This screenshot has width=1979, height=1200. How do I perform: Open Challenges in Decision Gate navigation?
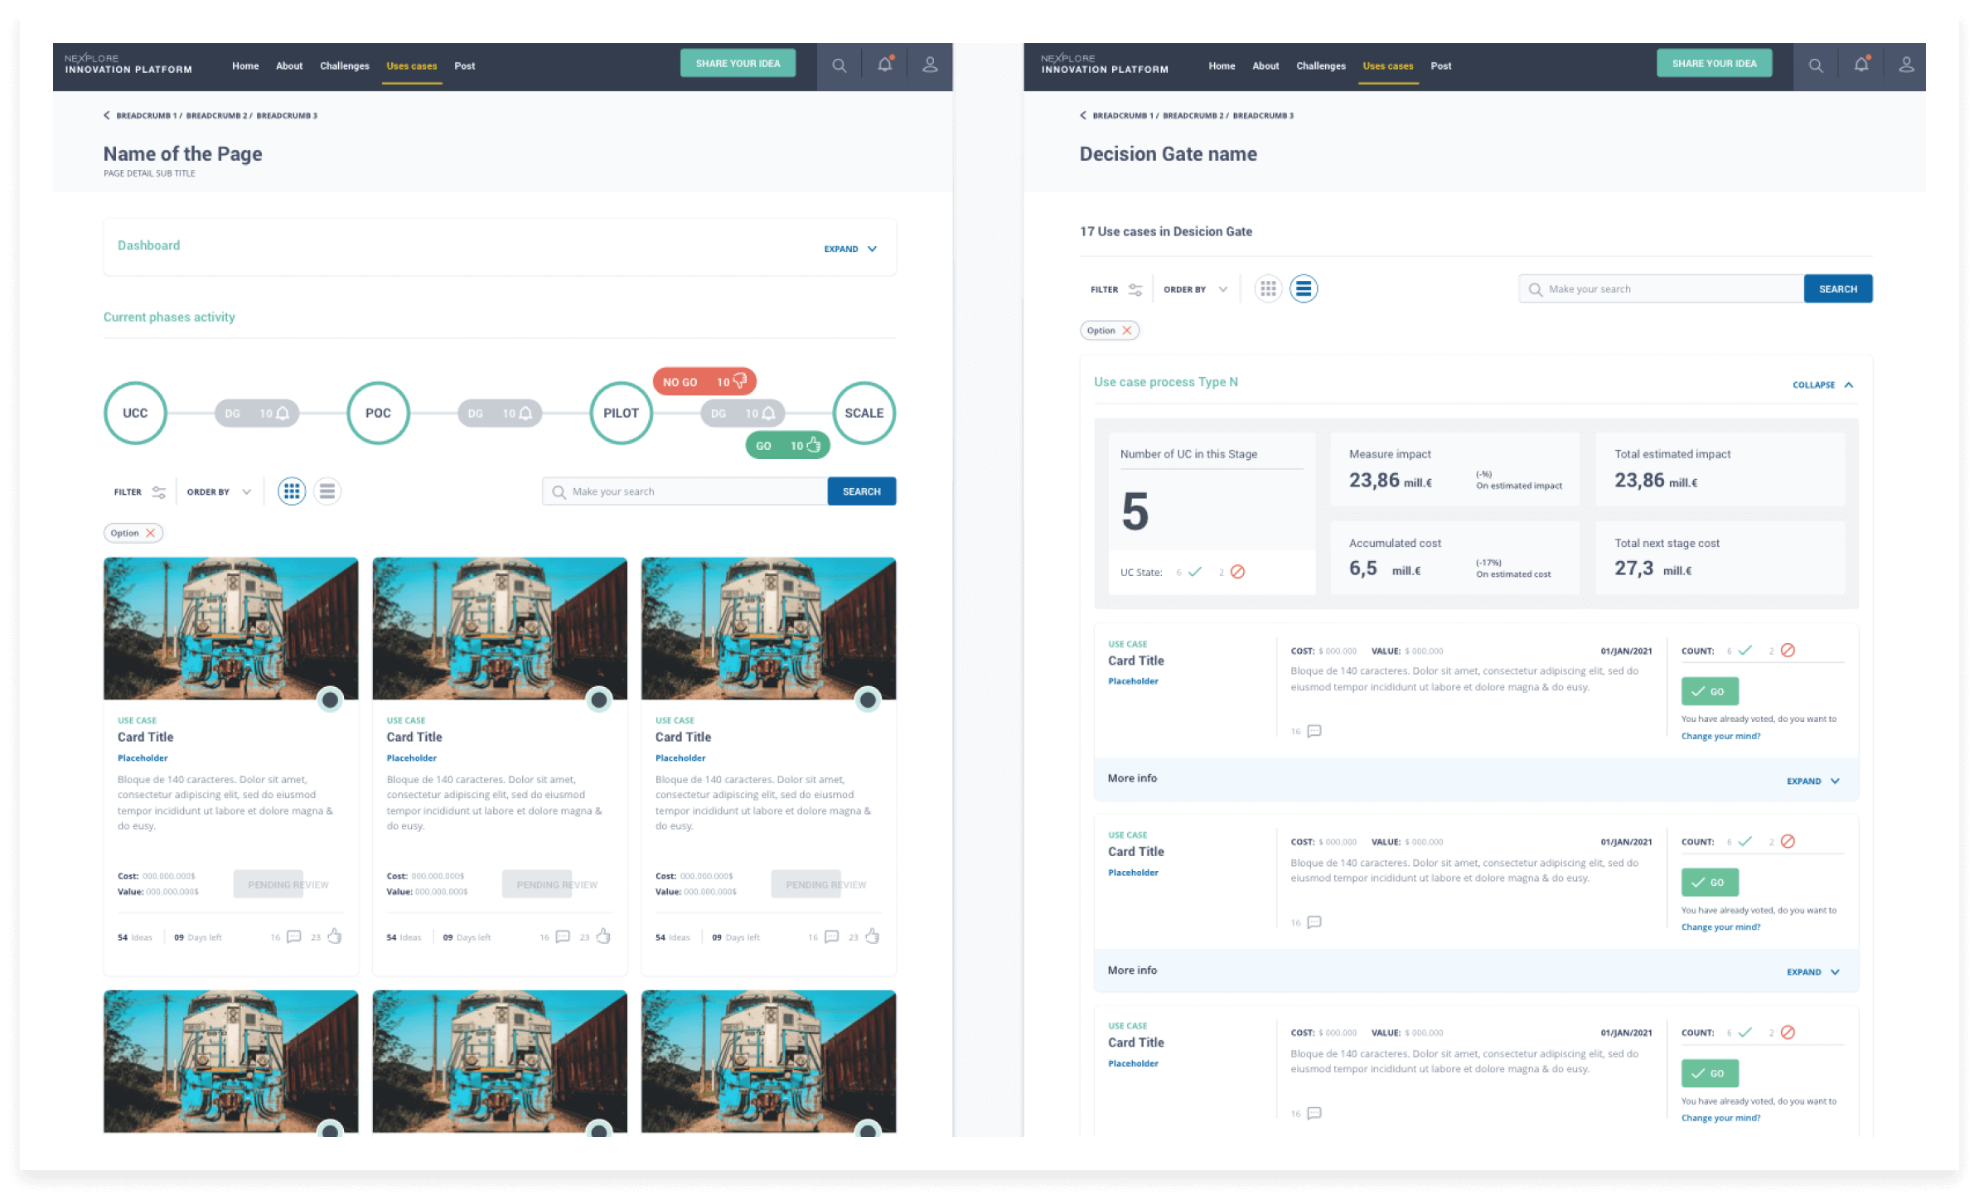click(x=1321, y=65)
